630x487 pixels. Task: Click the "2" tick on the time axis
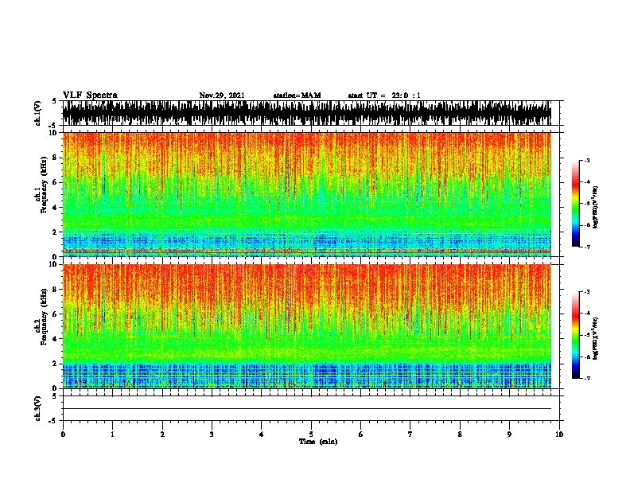pos(162,434)
